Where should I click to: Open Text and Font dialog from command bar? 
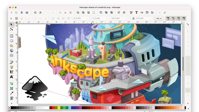pyautogui.click(x=136, y=13)
